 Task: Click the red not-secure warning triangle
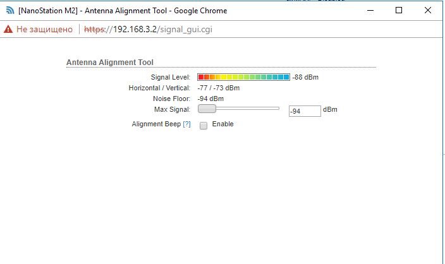(8, 29)
